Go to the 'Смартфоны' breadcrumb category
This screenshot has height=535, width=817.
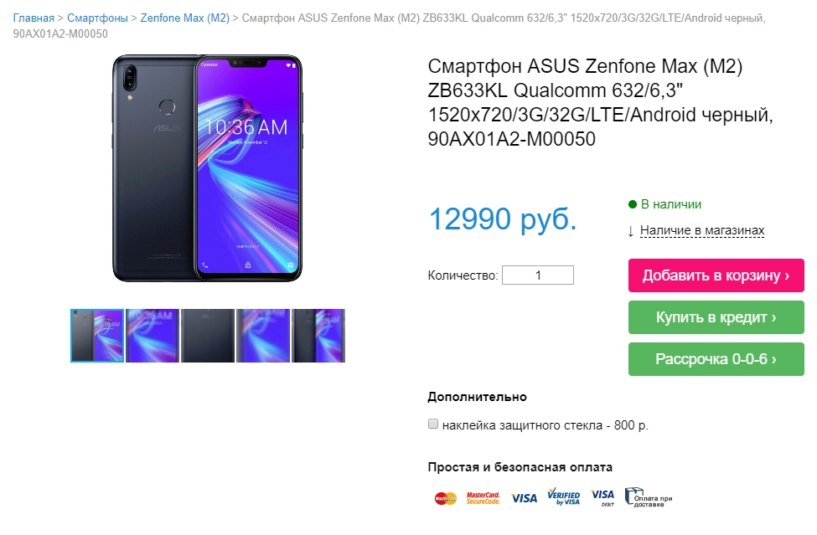click(97, 18)
